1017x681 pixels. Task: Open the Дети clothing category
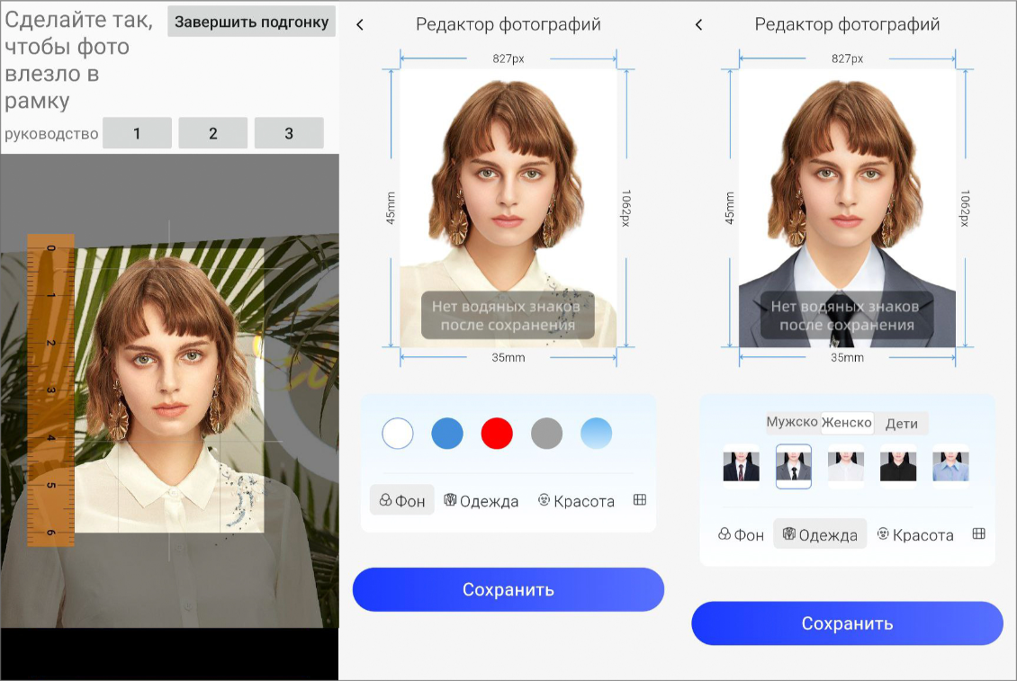point(901,424)
